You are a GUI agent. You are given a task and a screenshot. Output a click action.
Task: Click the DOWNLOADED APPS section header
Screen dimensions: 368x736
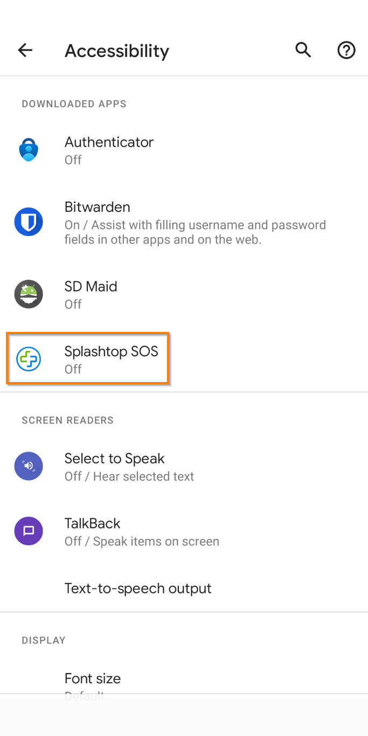click(x=74, y=103)
